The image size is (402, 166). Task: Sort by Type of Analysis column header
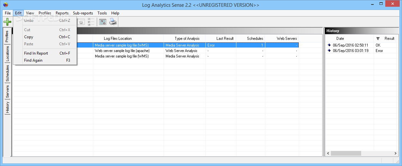click(185, 39)
